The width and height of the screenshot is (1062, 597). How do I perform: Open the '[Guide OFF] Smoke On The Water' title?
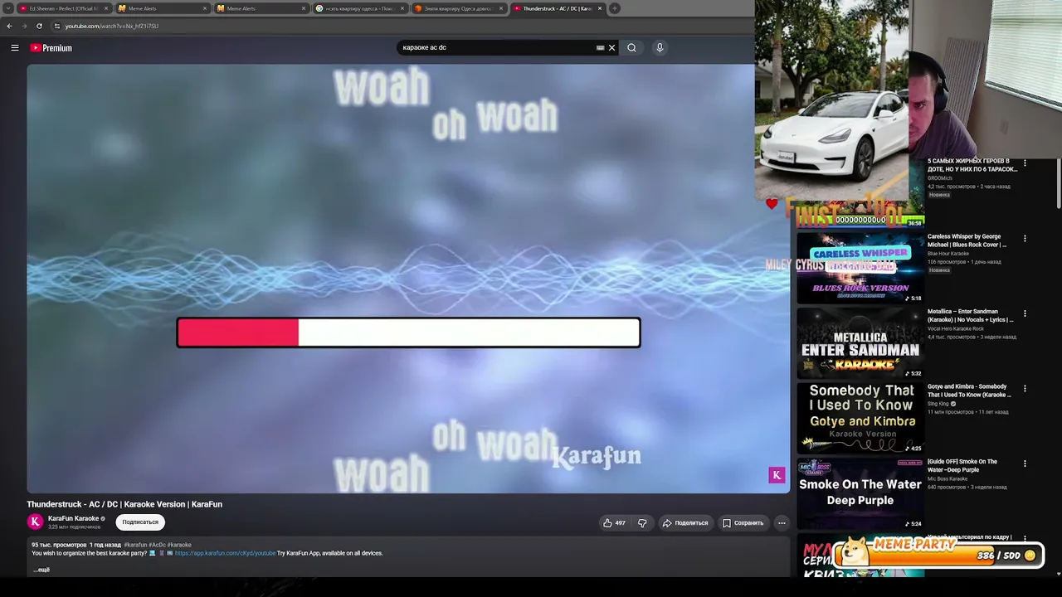pyautogui.click(x=962, y=465)
